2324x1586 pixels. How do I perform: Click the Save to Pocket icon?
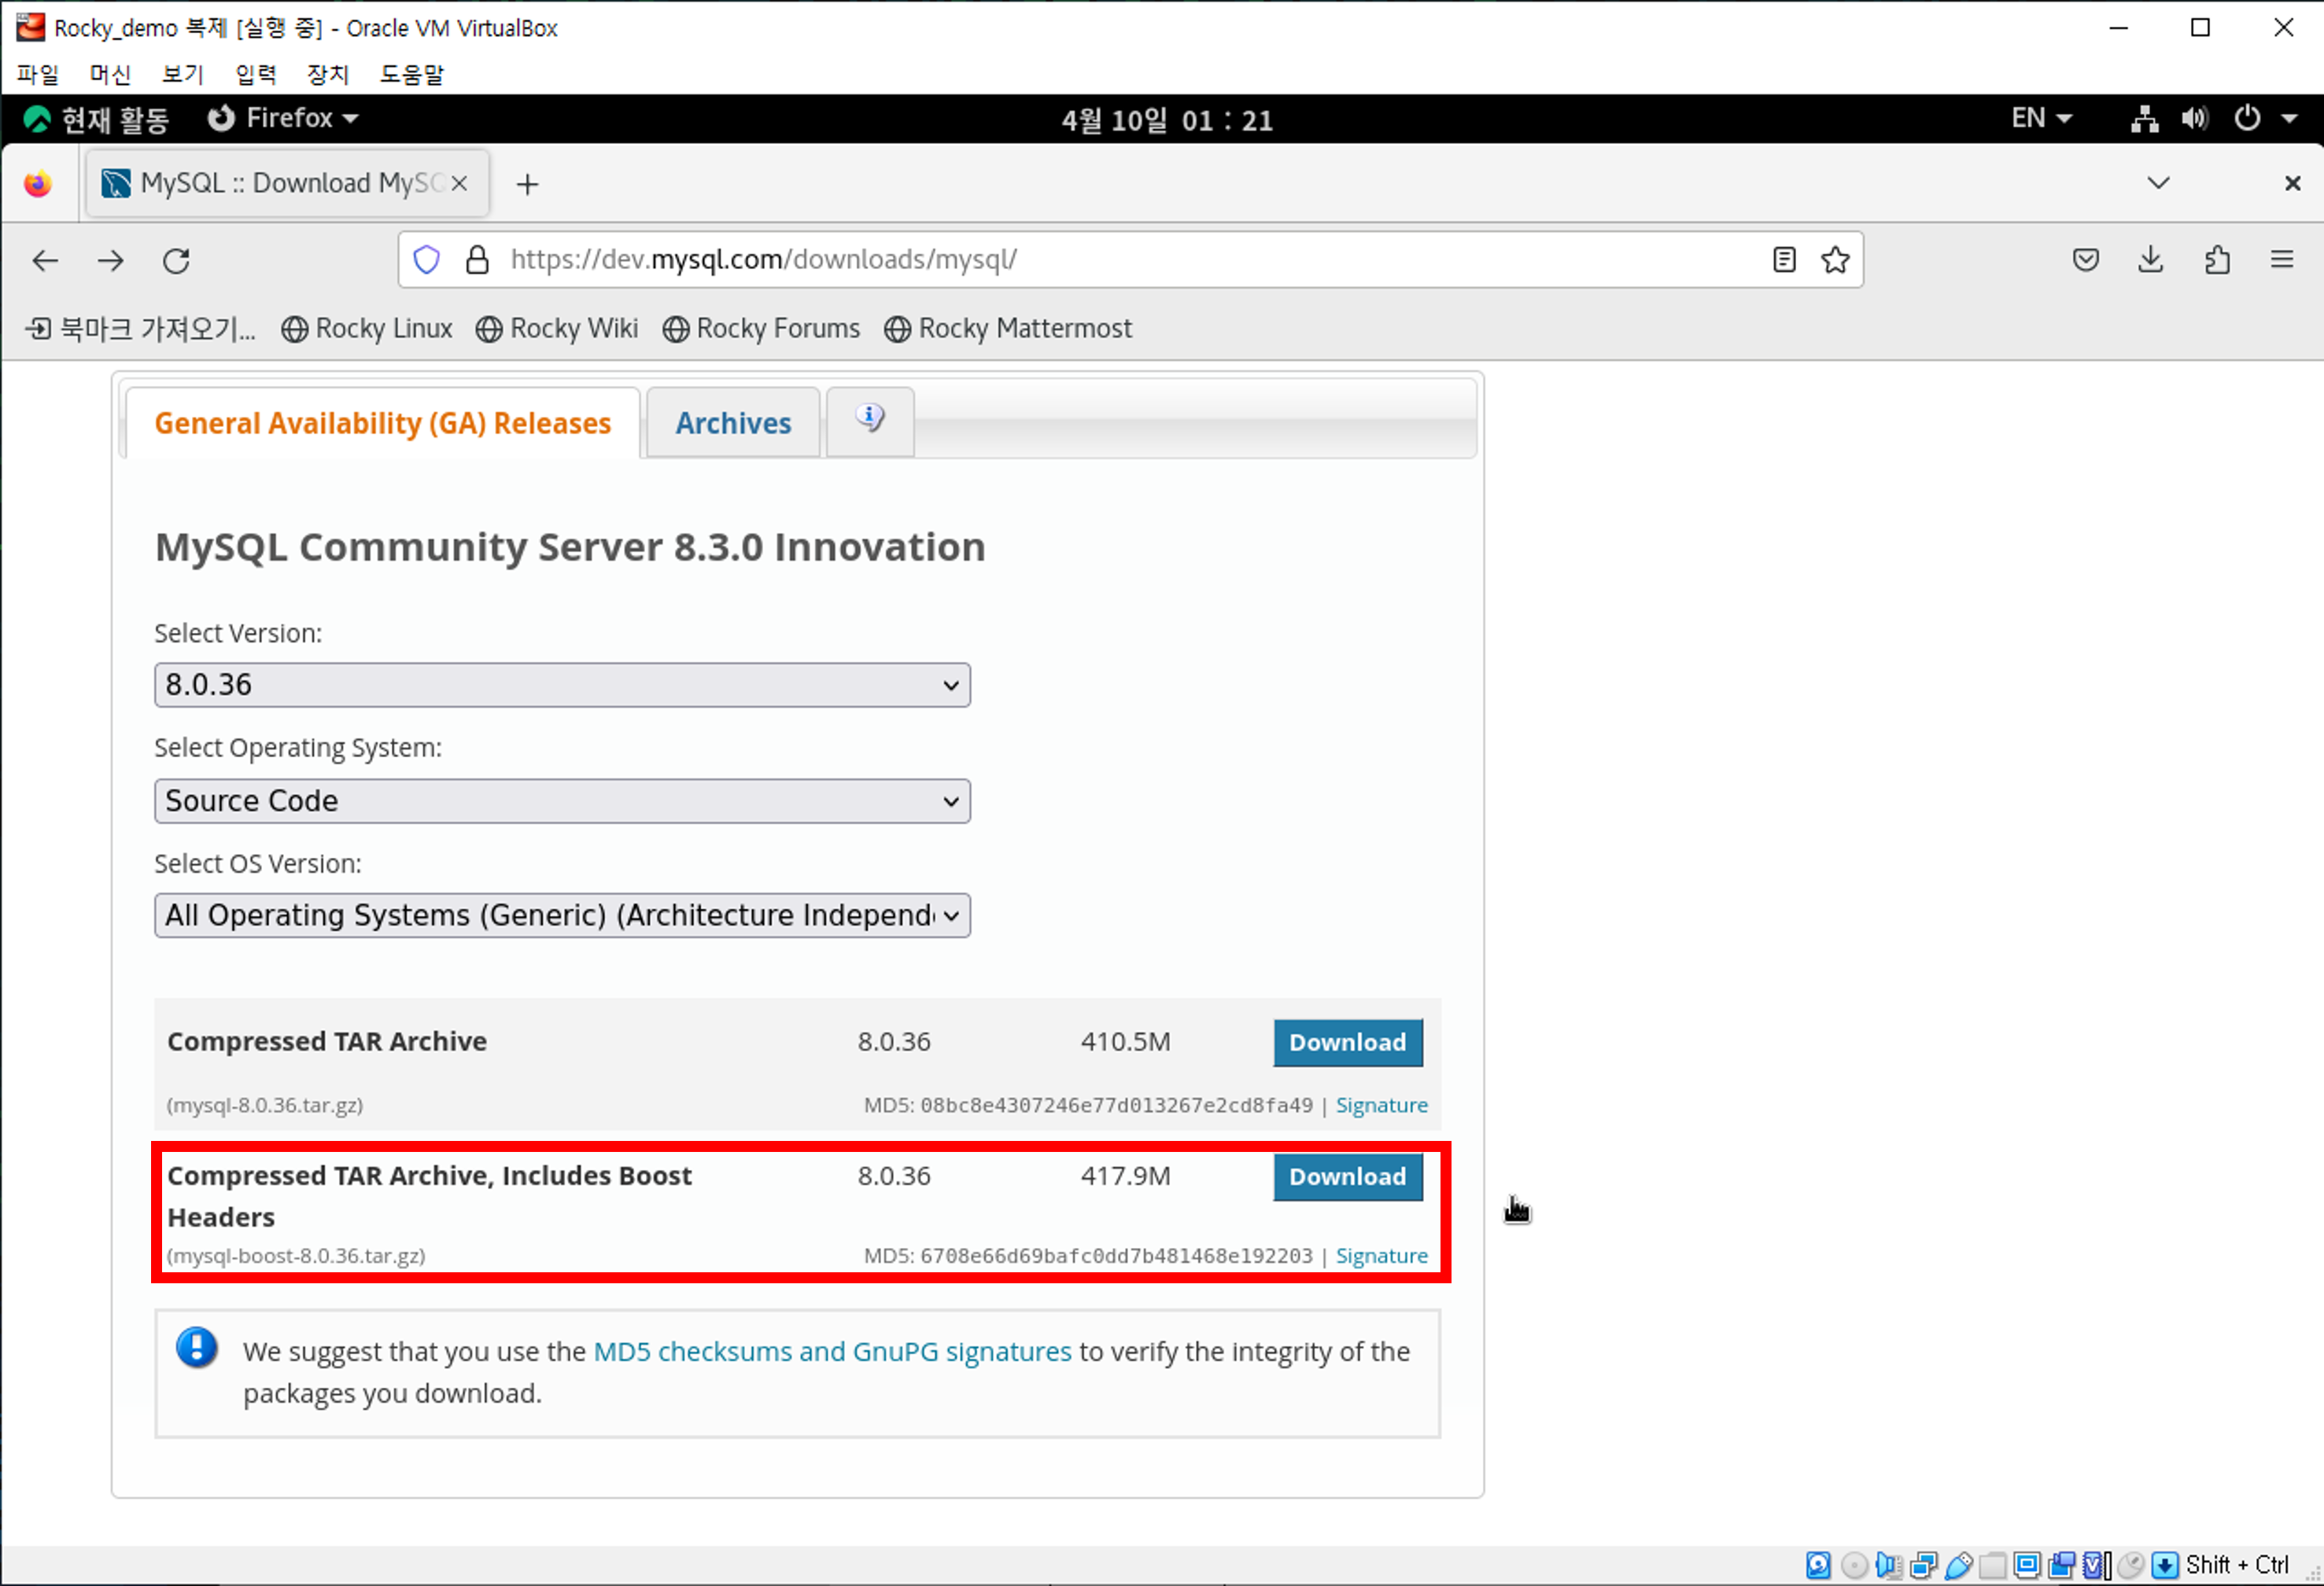point(2085,259)
